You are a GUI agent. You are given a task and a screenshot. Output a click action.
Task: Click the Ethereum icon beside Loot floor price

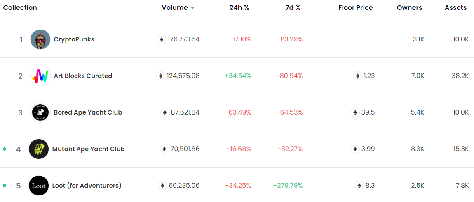[x=359, y=186]
